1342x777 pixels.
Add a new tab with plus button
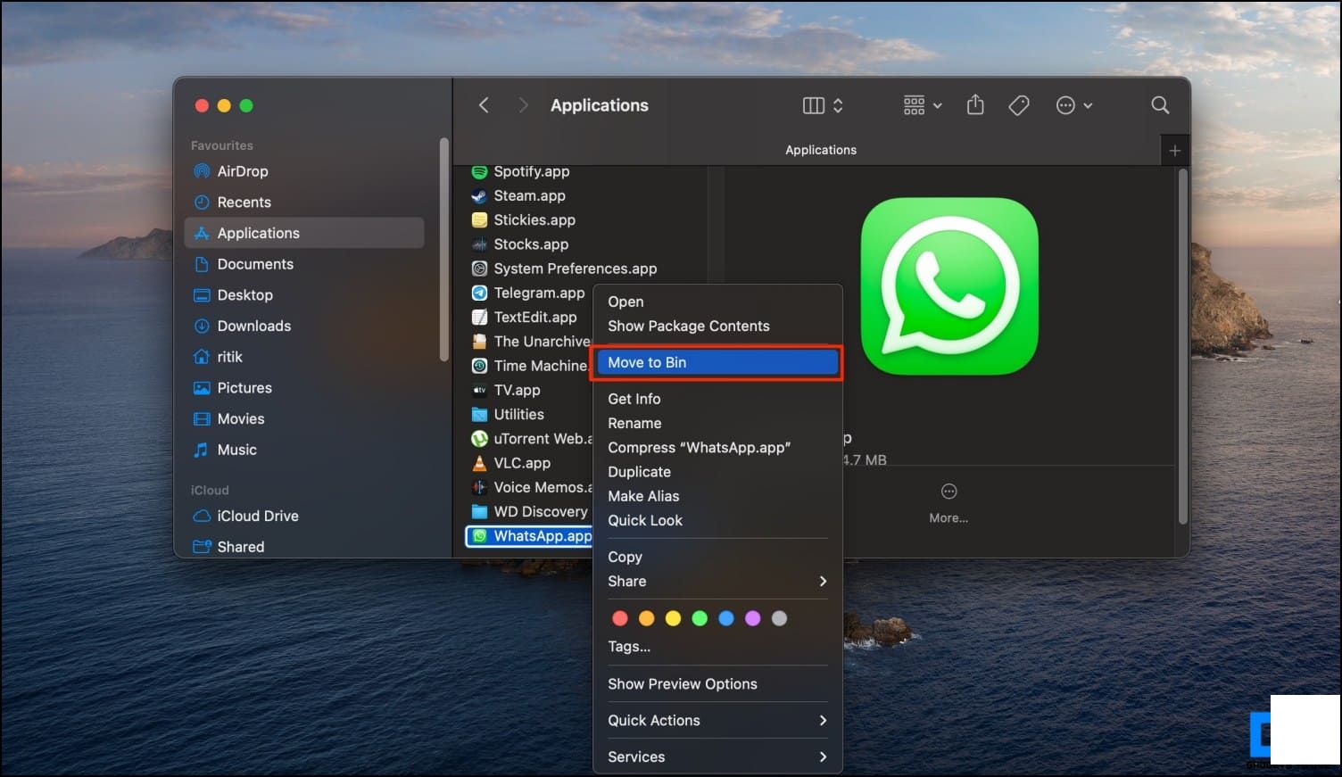1175,151
